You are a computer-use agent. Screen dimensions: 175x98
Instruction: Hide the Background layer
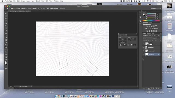(144, 54)
